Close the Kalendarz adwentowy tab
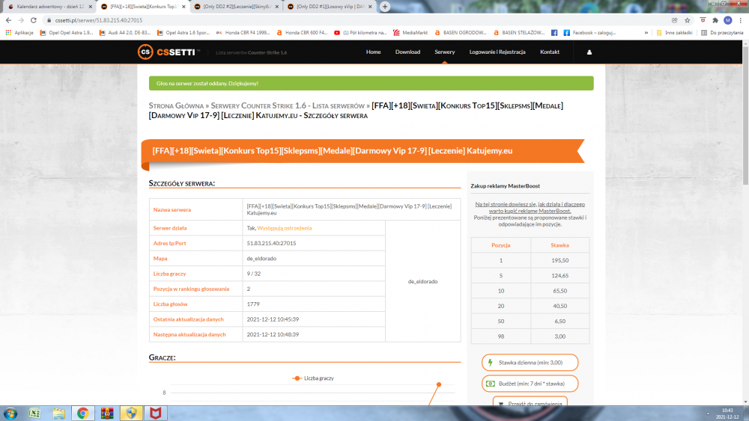The width and height of the screenshot is (749, 421). [x=91, y=7]
